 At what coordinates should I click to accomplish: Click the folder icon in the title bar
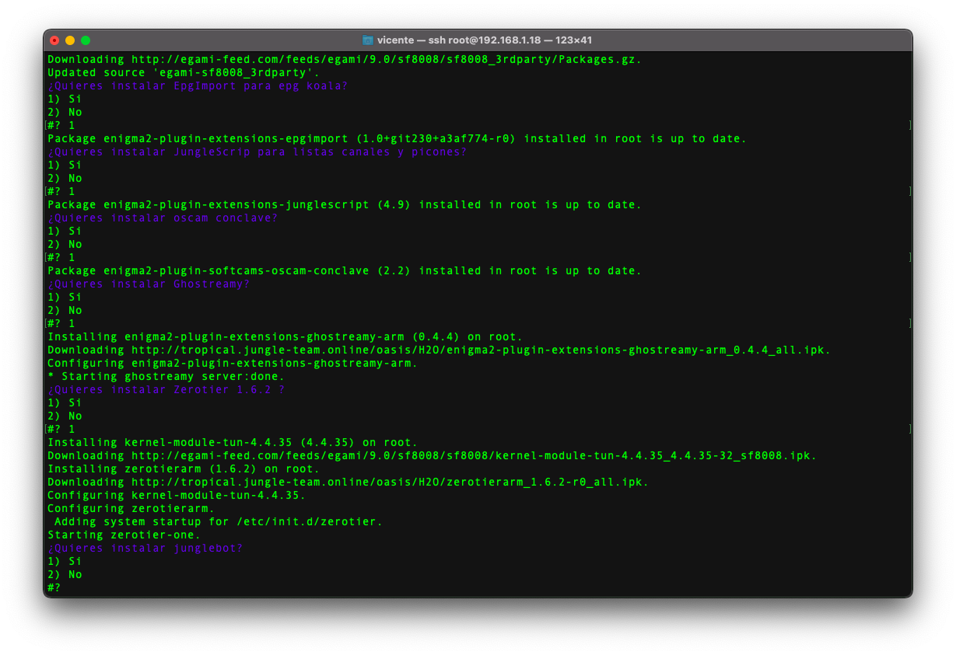click(368, 40)
